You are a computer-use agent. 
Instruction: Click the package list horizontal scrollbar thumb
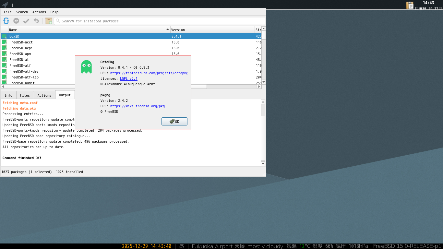click(x=106, y=87)
